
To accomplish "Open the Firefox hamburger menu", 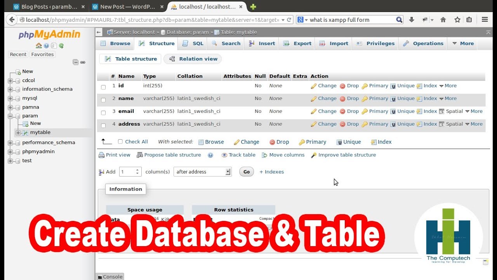I will pos(485,20).
